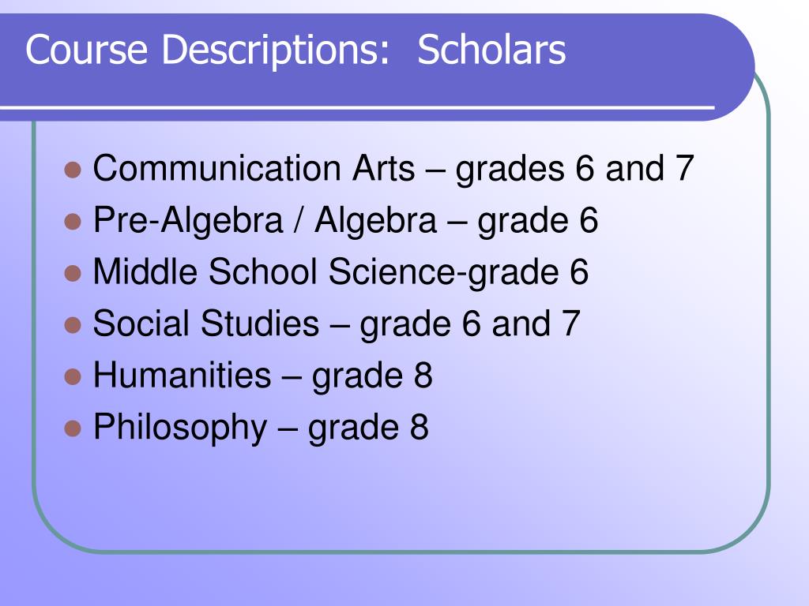Click the Social Studies bullet text

[337, 324]
